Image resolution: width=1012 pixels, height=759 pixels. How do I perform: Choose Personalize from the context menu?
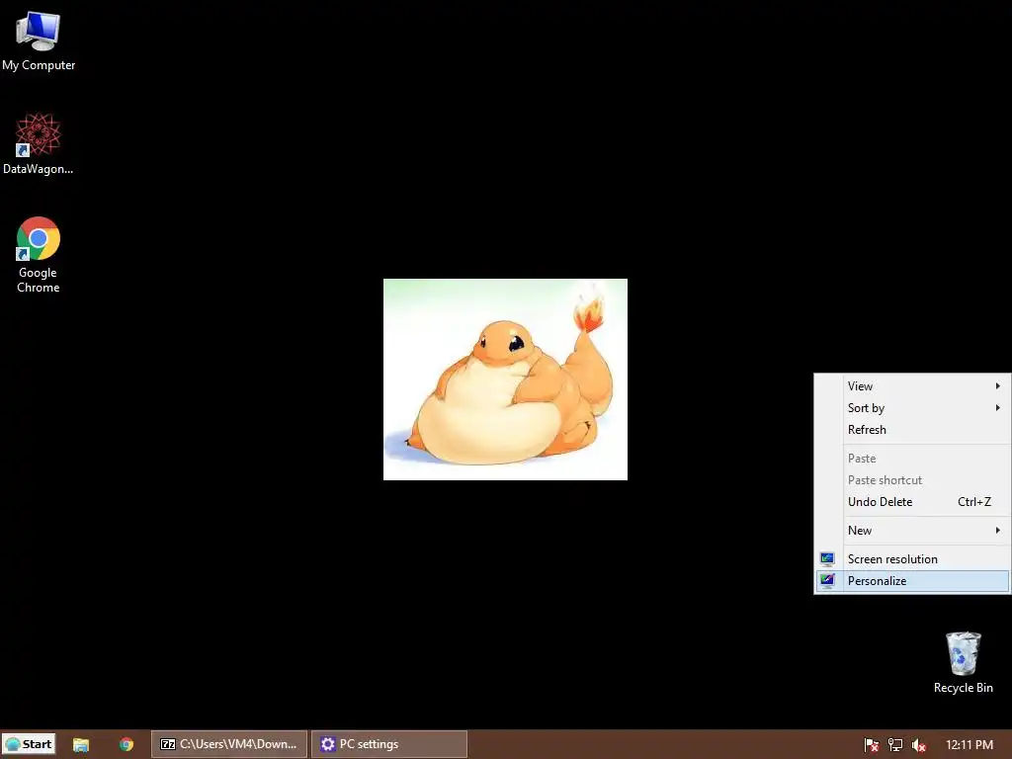(x=912, y=581)
